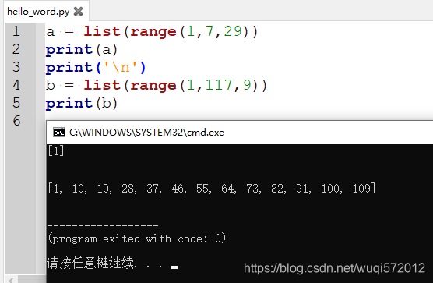Click the output list starting with 1, 10, 19
This screenshot has width=433, height=283.
[212, 189]
